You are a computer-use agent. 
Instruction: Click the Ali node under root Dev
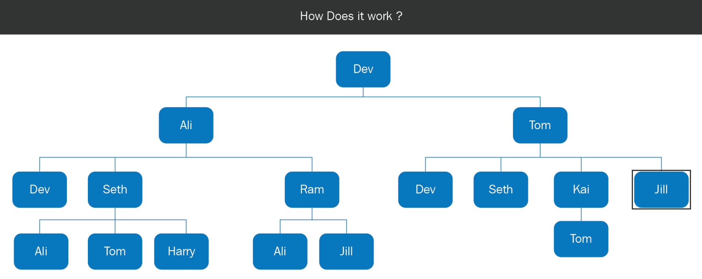tap(186, 125)
